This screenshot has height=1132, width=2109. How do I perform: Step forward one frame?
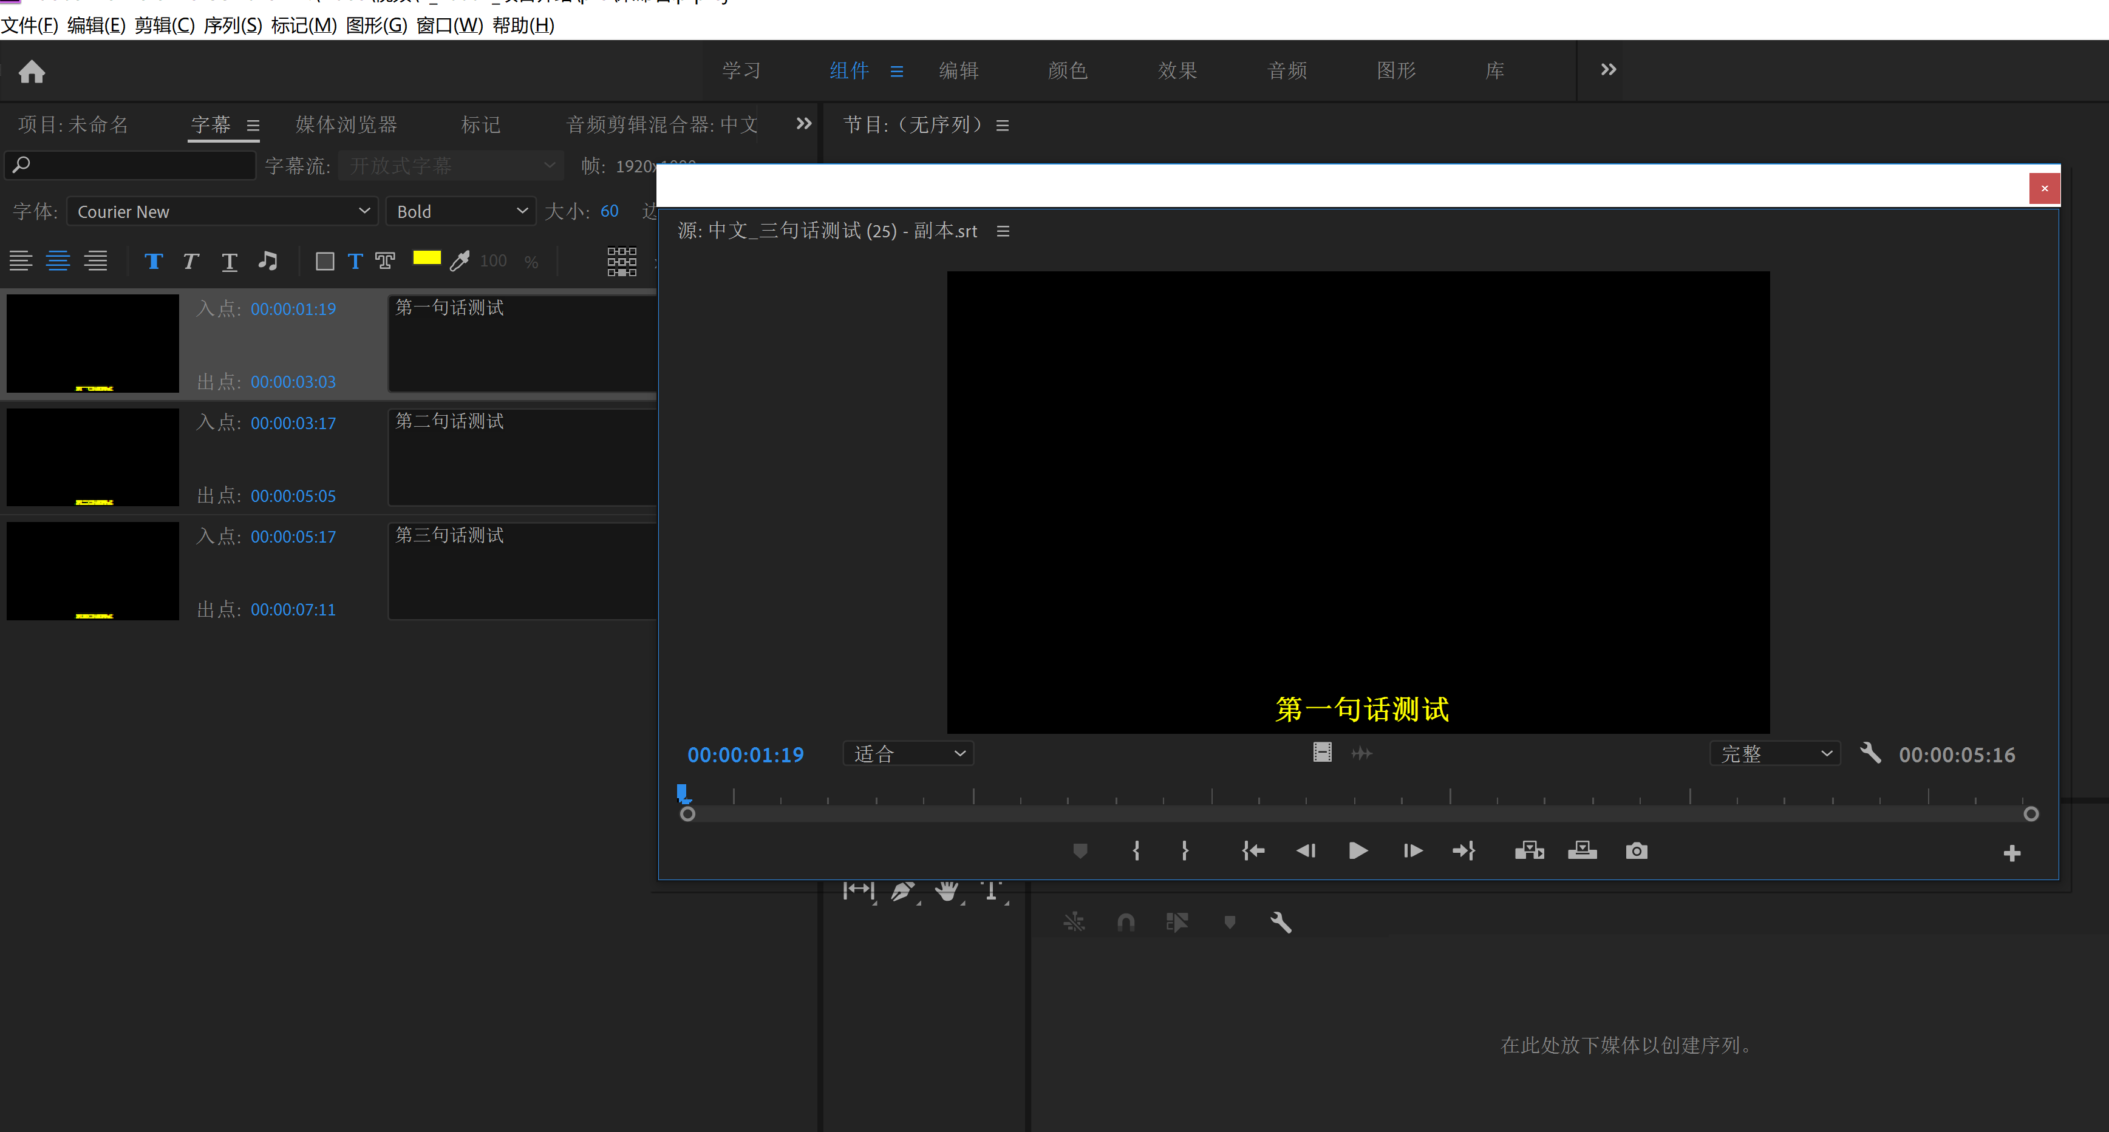click(1412, 851)
